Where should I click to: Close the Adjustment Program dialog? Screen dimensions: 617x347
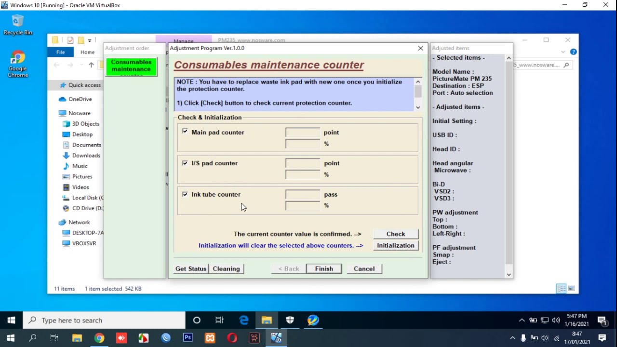[x=420, y=48]
